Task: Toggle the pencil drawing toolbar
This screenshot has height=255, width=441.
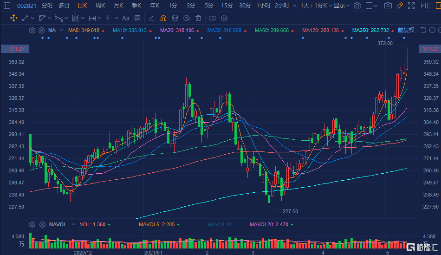Action: tap(399, 6)
